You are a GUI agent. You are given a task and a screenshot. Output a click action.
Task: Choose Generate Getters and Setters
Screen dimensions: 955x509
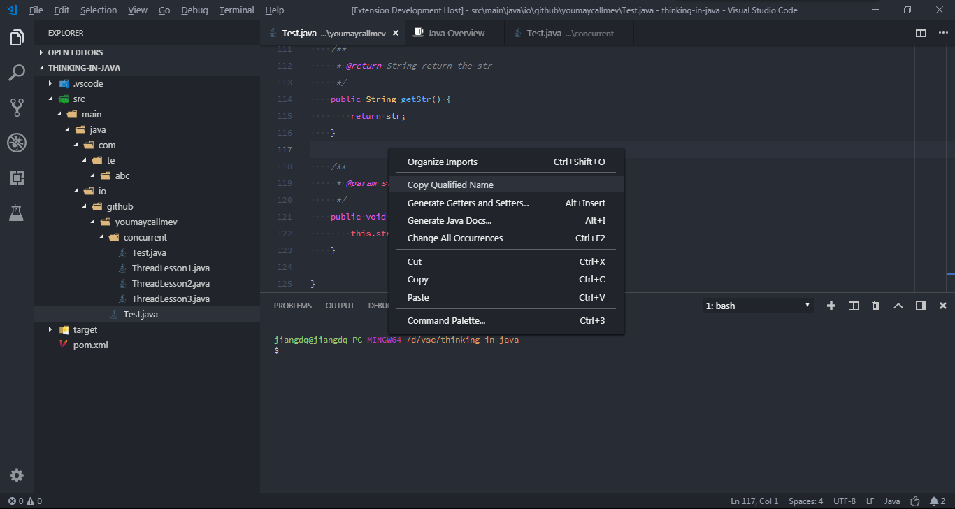506,203
